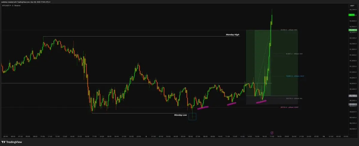Select the Monday High label
Screen dimensions: 359x146
click(232, 35)
